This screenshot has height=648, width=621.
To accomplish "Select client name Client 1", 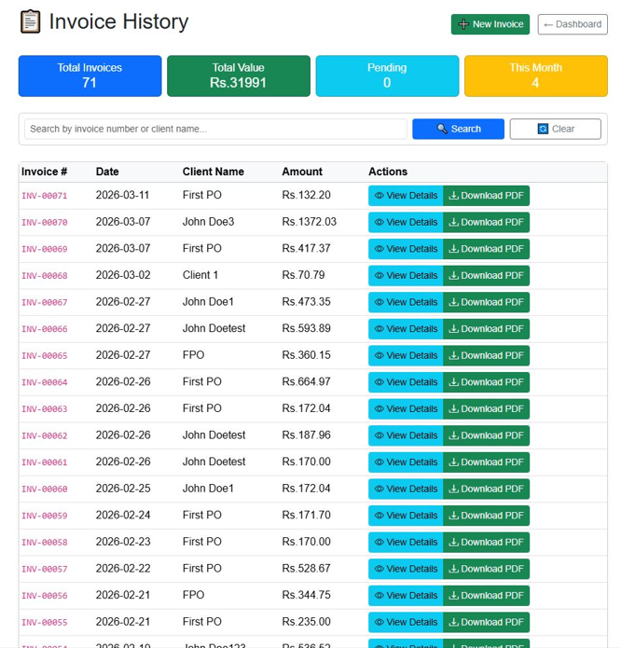I will point(200,275).
